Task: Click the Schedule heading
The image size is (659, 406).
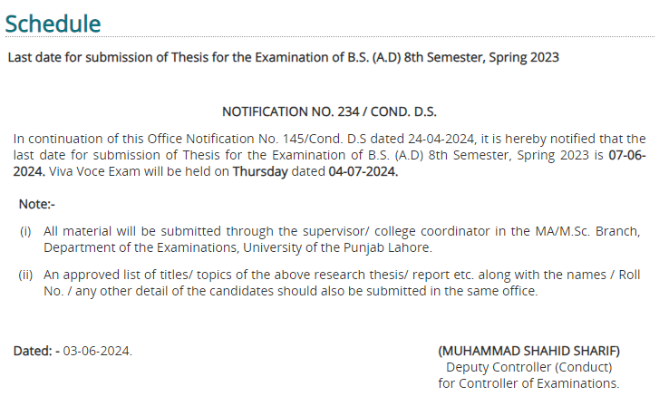Action: [x=53, y=24]
